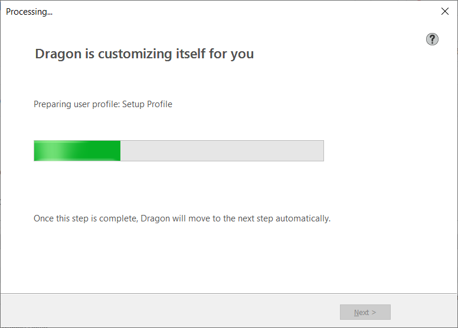Screen dimensions: 458x328
Task: Click 'Preparing user profile: Setup Profile' status text
Action: pos(103,104)
